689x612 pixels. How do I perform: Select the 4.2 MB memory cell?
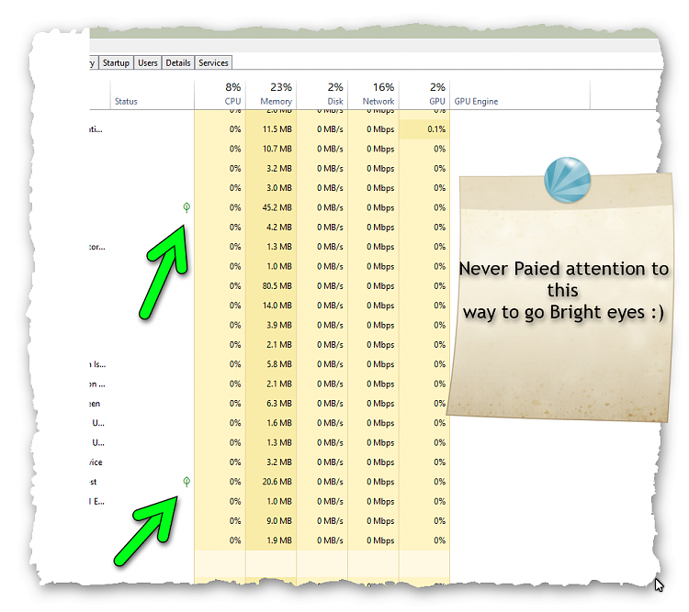click(x=271, y=227)
